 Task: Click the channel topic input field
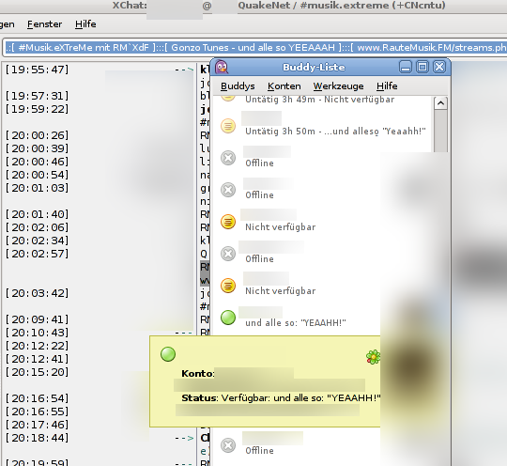coord(255,48)
